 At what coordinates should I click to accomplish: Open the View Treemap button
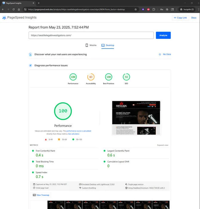pos(41,195)
